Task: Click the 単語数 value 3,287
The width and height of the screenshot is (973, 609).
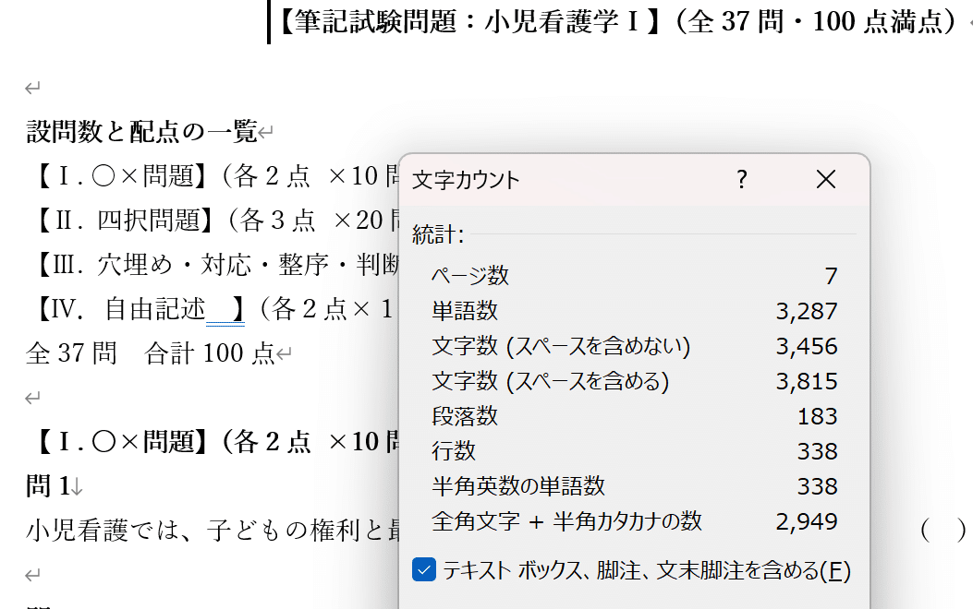Action: (807, 311)
